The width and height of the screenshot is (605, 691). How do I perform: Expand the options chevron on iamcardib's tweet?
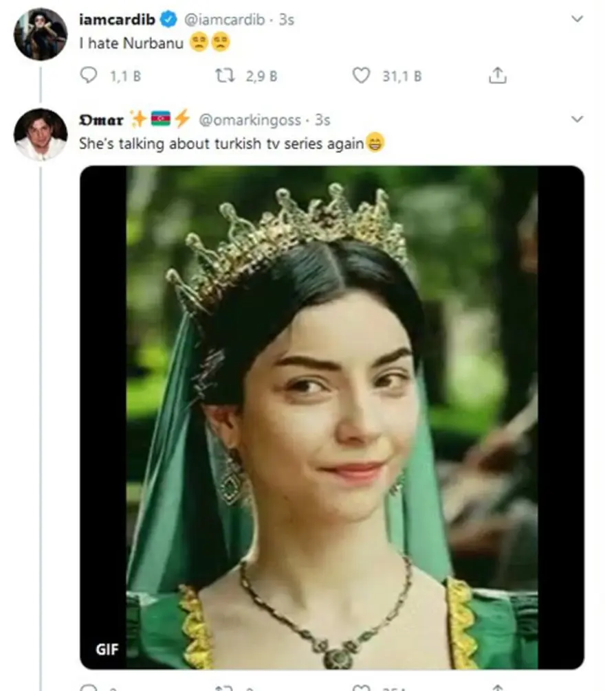(577, 19)
